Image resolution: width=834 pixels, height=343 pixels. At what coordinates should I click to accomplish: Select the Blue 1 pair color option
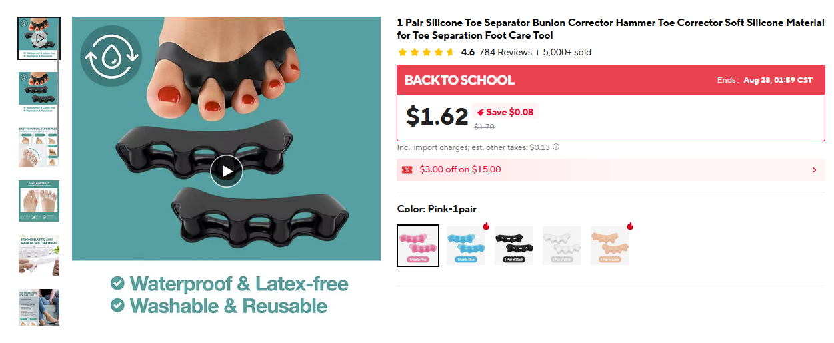click(x=466, y=246)
